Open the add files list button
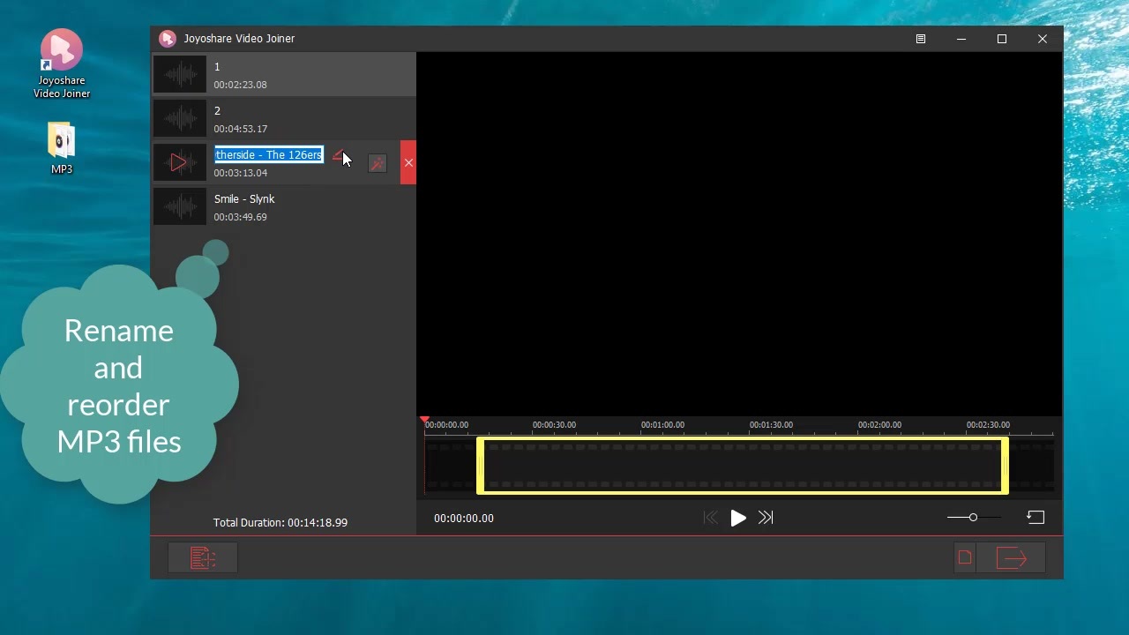The width and height of the screenshot is (1129, 635). (203, 558)
